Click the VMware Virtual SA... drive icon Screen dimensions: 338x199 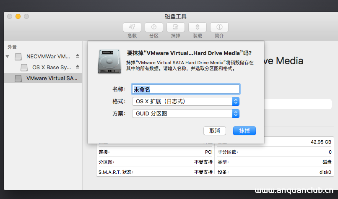(18, 79)
